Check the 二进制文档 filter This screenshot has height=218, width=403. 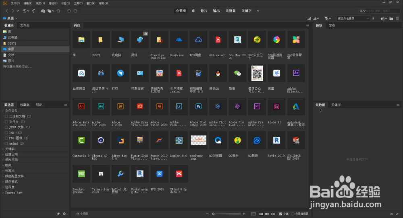click(x=6, y=116)
